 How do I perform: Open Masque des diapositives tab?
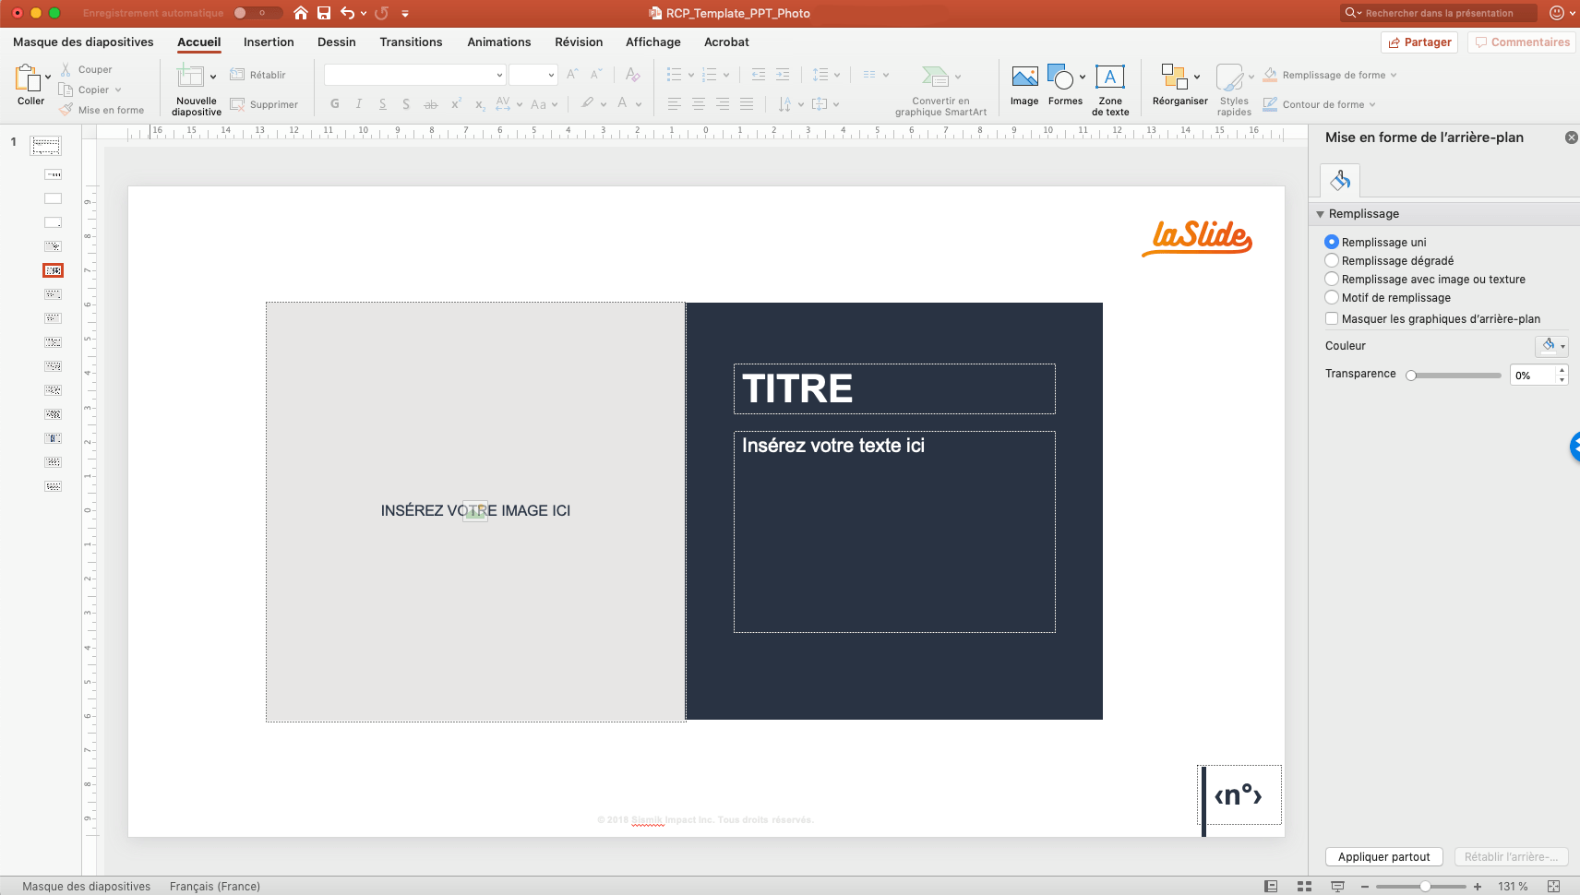coord(83,42)
